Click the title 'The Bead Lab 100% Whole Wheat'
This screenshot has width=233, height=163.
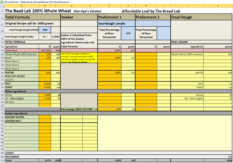tap(38, 11)
